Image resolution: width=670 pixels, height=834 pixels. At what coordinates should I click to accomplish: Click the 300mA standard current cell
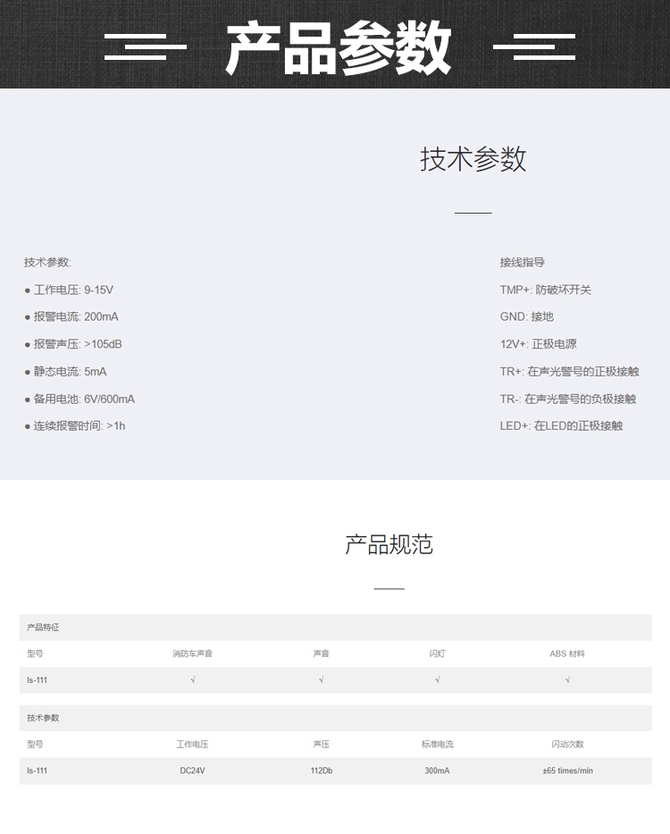[x=437, y=771]
